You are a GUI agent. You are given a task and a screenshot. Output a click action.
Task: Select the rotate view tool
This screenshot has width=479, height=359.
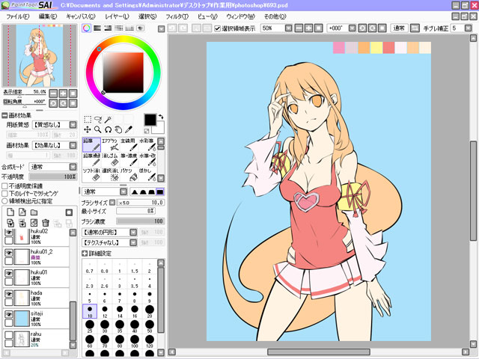pos(108,129)
